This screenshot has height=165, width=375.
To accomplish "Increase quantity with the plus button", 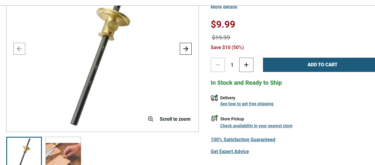I will pyautogui.click(x=246, y=65).
